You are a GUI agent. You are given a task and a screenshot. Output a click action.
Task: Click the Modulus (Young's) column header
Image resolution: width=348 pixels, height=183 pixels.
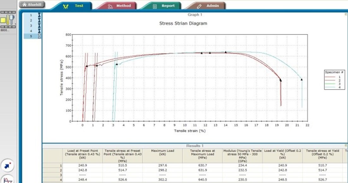(x=242, y=155)
